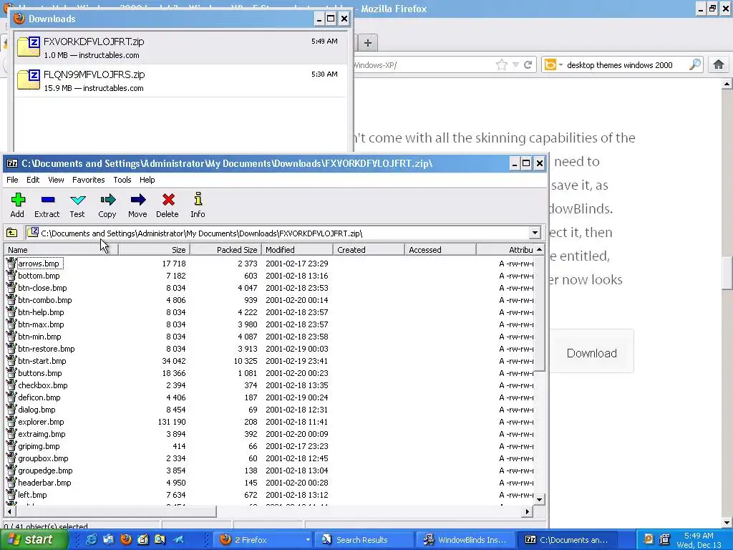This screenshot has width=733, height=550.
Task: Click the icon of btn-start.bmp
Action: [x=11, y=360]
